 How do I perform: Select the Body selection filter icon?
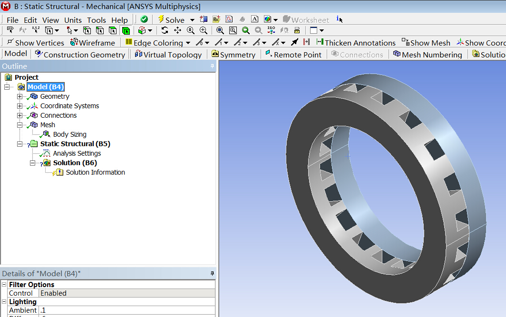[126, 30]
